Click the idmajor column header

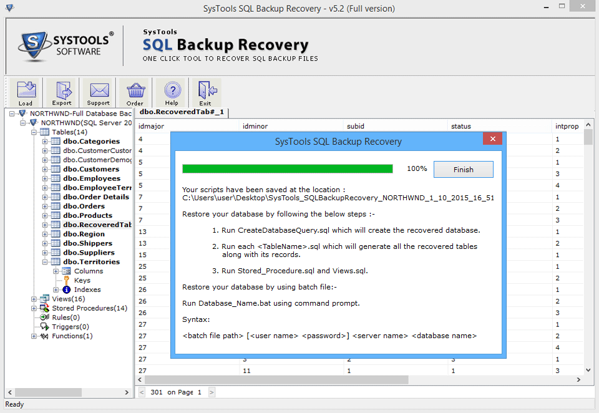tap(187, 126)
